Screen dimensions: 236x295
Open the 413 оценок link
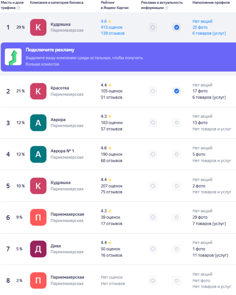112,27
